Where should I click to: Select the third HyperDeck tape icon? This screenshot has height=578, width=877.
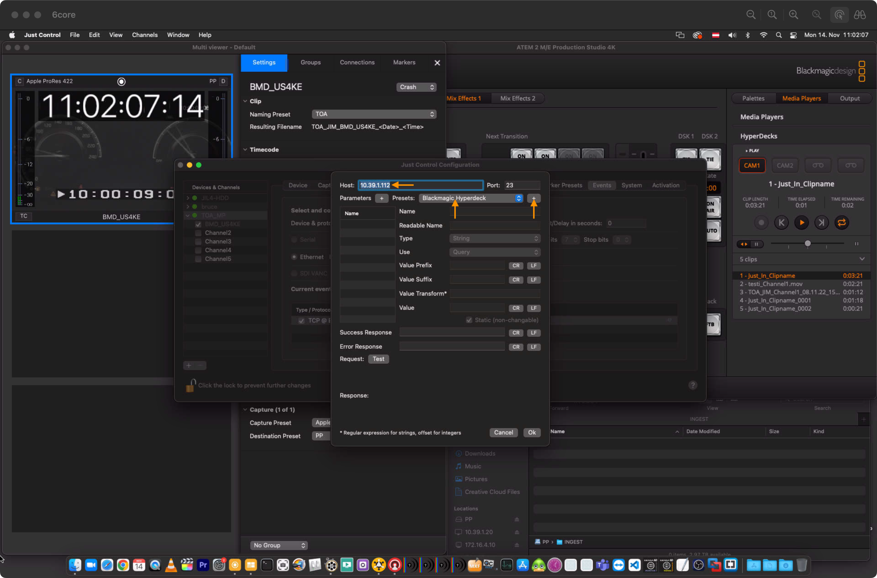tap(818, 166)
